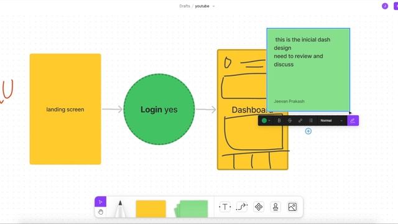Select the landing screen rectangle
Viewport: 398px width, 224px height.
pyautogui.click(x=65, y=109)
